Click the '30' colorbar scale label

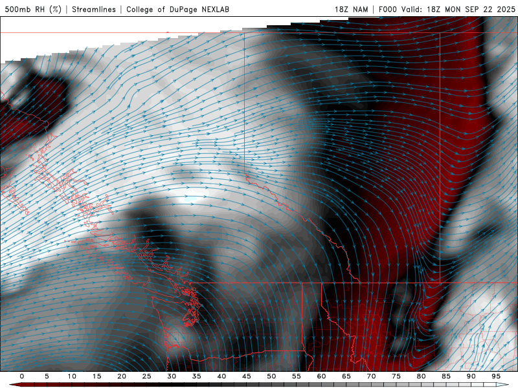coord(172,376)
